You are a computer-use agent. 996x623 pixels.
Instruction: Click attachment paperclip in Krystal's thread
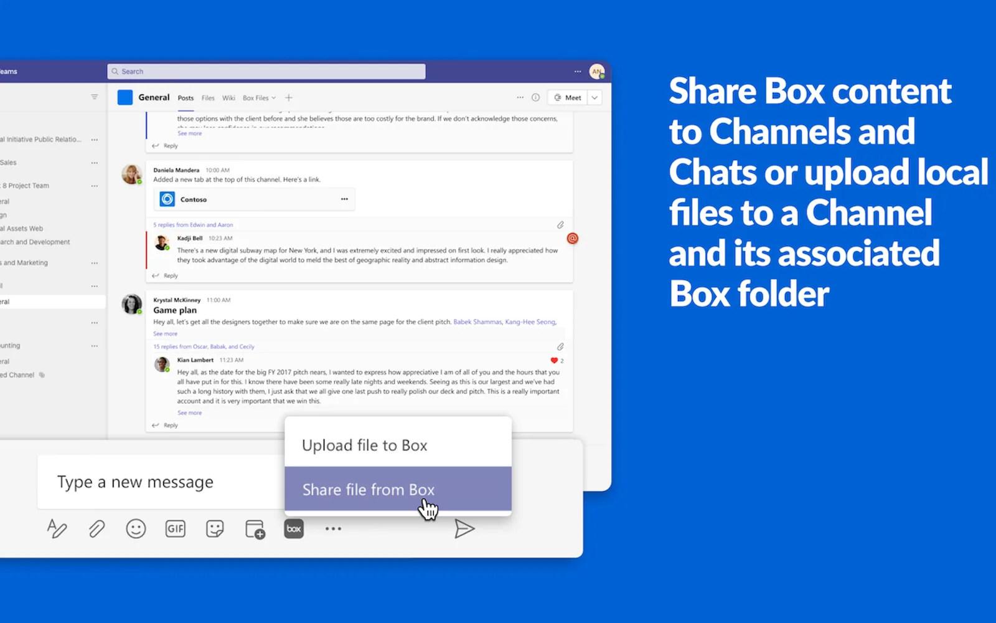pyautogui.click(x=560, y=346)
